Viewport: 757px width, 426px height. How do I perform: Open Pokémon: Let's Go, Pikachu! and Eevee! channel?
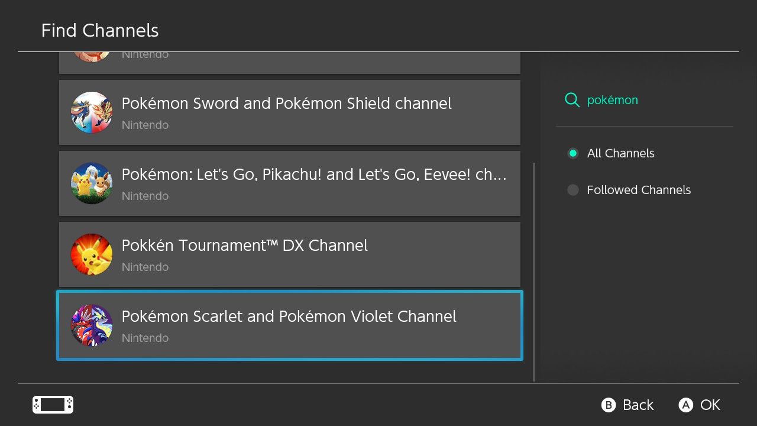(314, 175)
